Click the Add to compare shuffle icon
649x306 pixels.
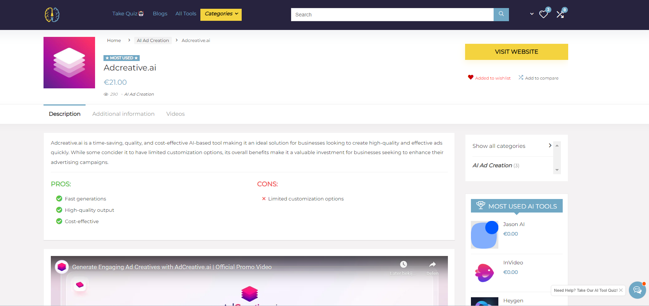coord(521,77)
